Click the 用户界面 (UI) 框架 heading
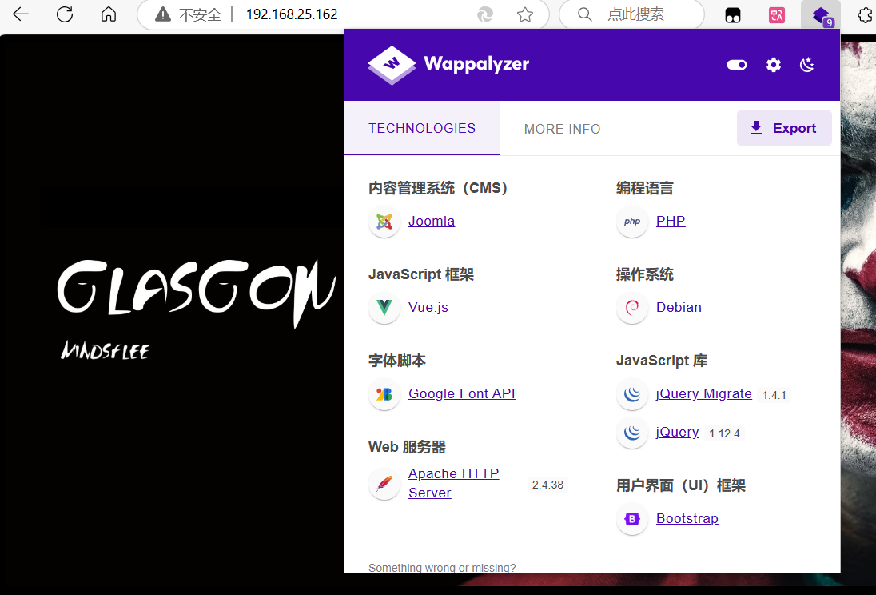 pyautogui.click(x=680, y=485)
